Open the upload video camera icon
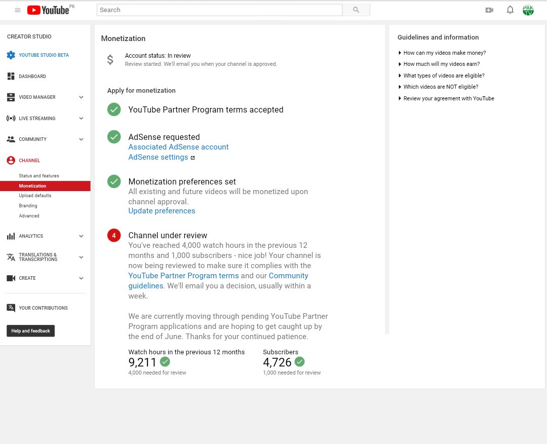Screen dimensions: 547x444 tap(489, 10)
